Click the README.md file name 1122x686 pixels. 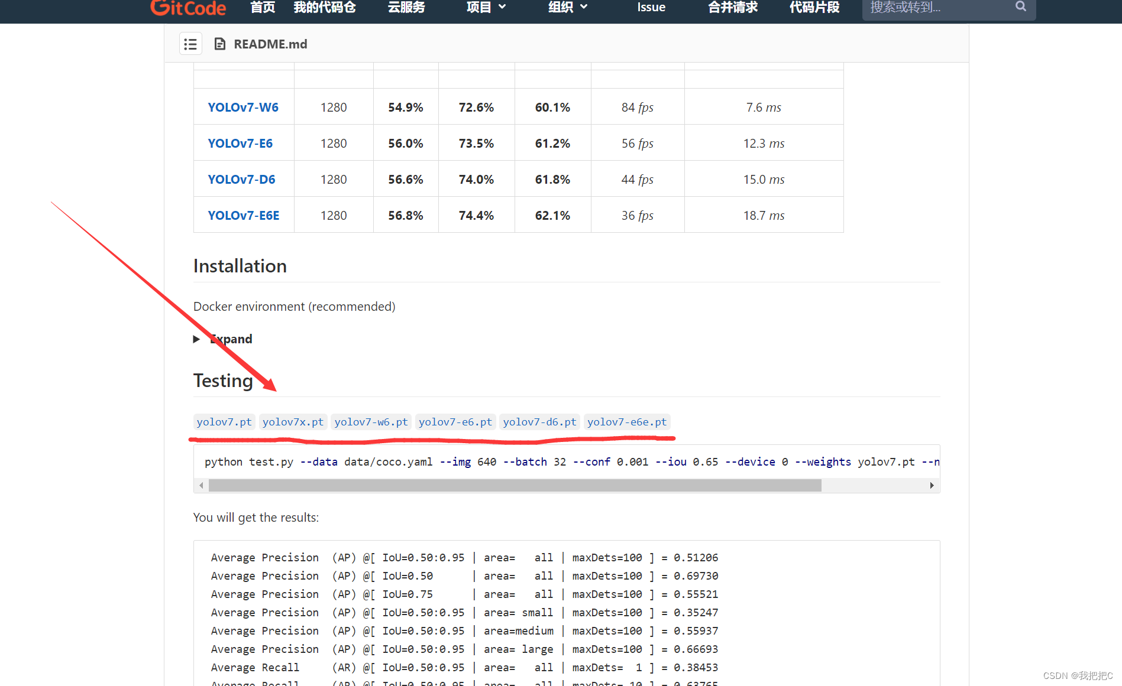point(270,44)
